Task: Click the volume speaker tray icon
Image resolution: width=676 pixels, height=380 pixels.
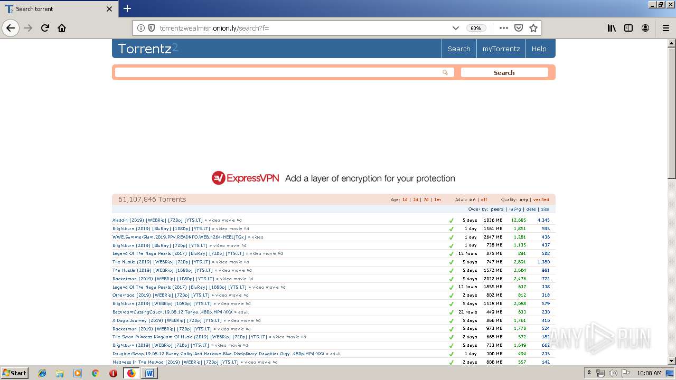Action: 613,373
